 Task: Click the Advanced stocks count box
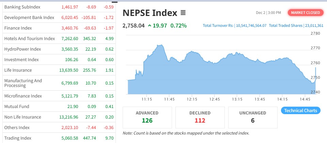coord(147,117)
